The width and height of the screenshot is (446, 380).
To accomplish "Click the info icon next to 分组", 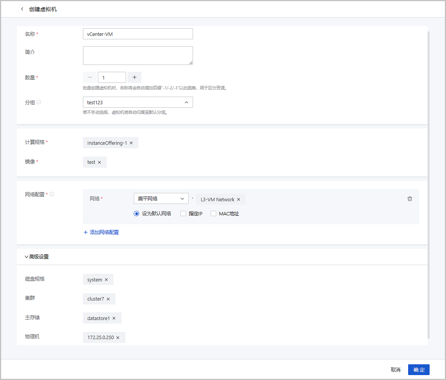I will [x=39, y=102].
